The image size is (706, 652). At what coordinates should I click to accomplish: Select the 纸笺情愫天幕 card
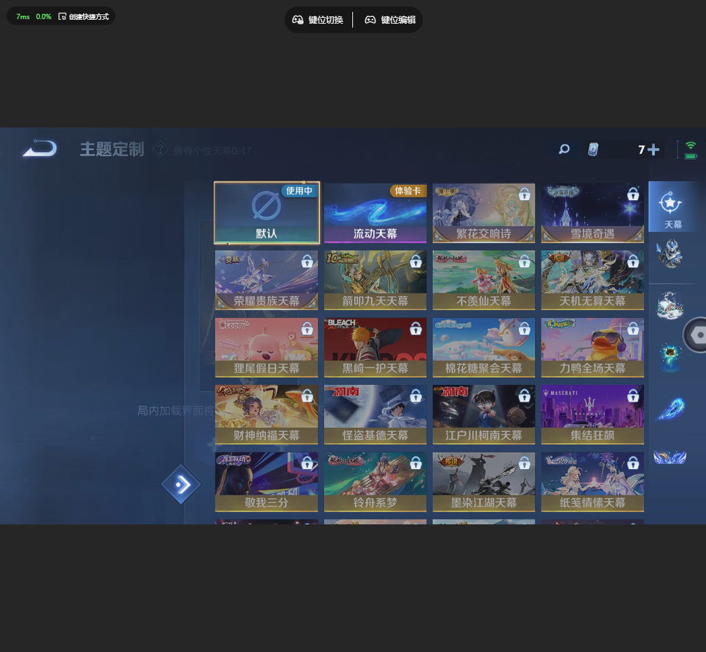[593, 482]
